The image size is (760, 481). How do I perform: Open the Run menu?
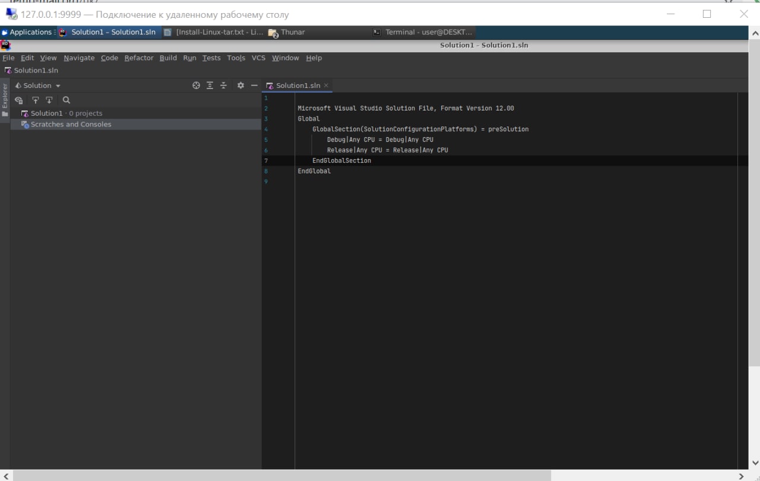(189, 58)
